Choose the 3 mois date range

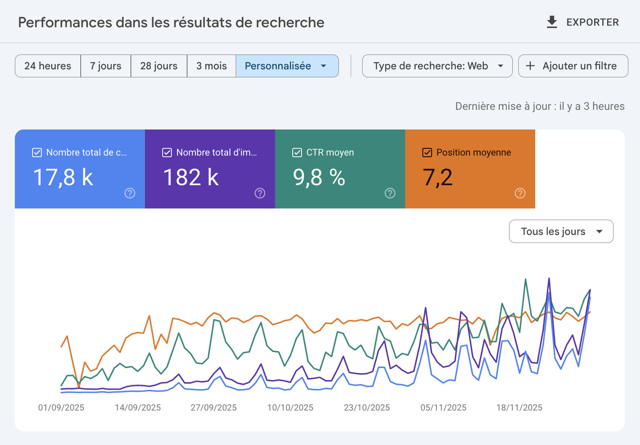[x=211, y=66]
